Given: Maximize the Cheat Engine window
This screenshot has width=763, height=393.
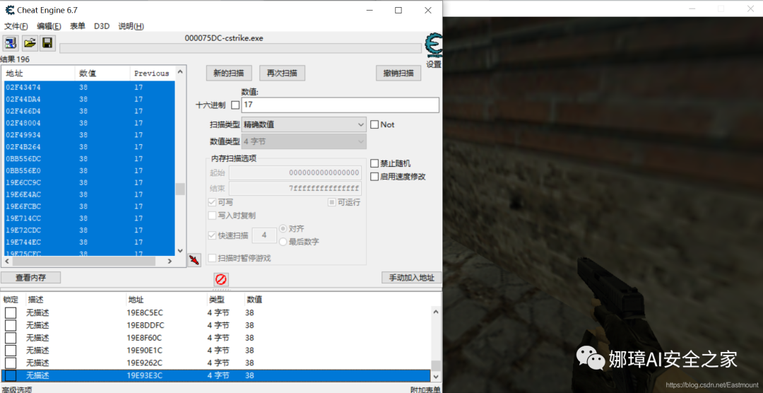Looking at the screenshot, I should pyautogui.click(x=398, y=10).
